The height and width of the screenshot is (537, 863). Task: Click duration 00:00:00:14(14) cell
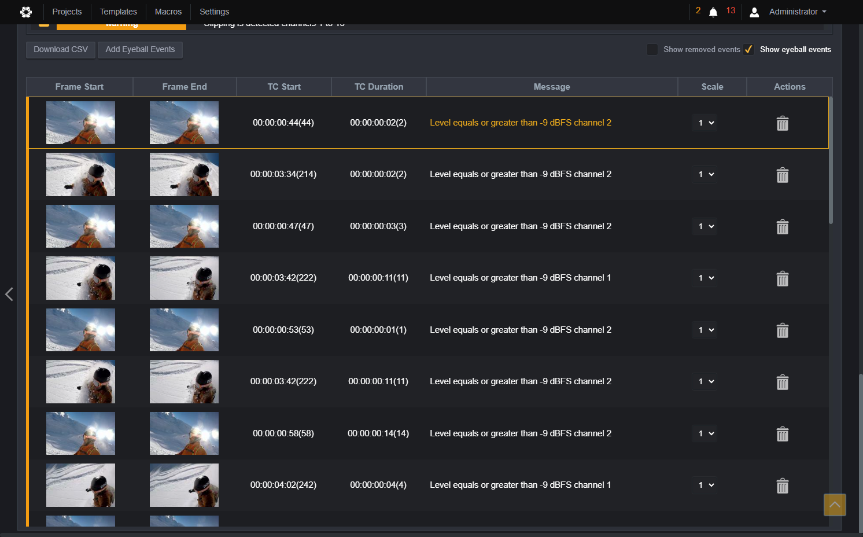coord(378,433)
